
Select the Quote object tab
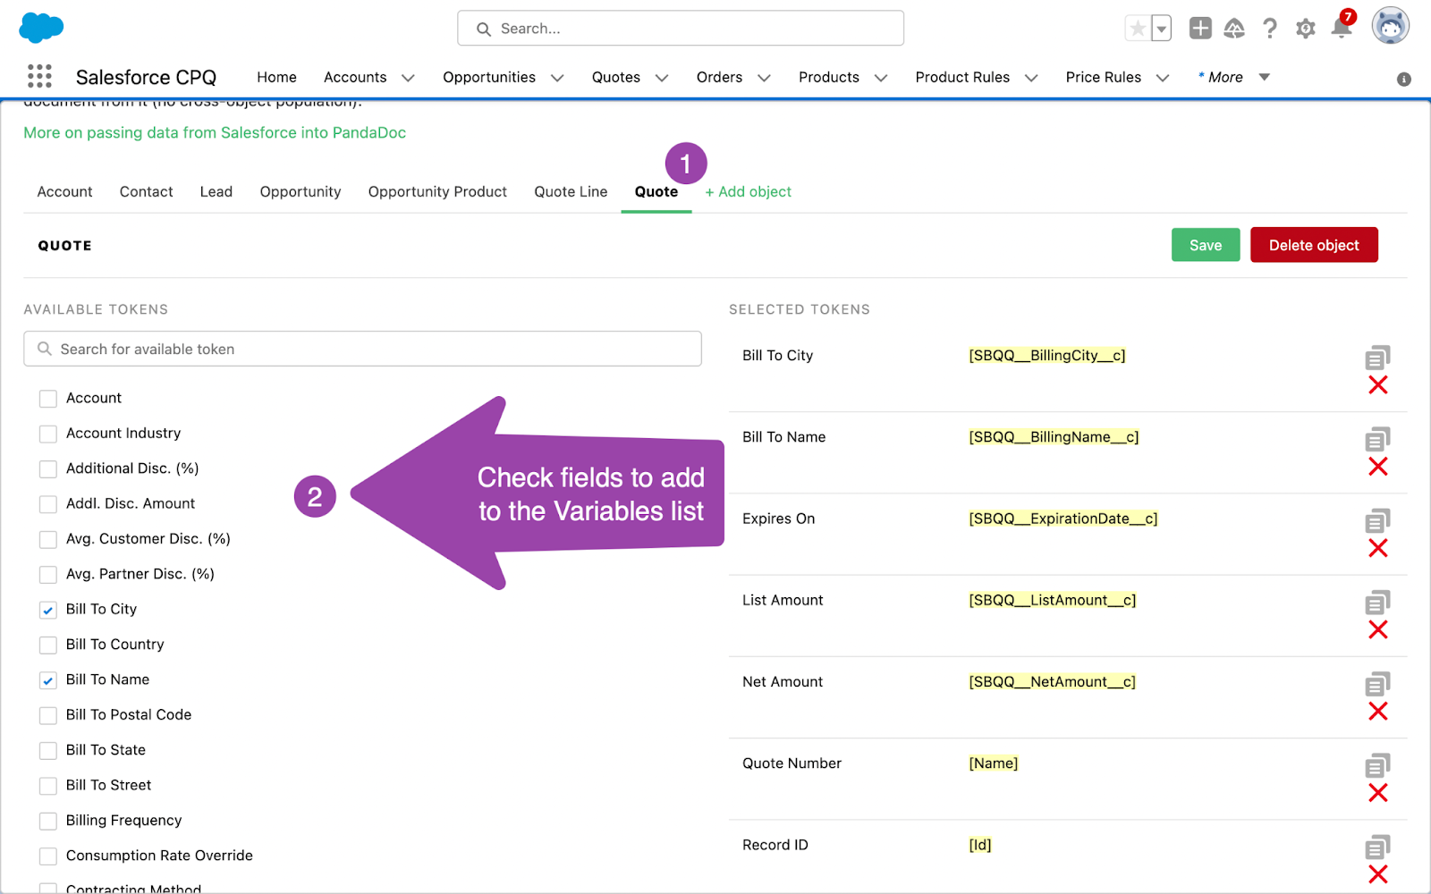click(x=656, y=191)
